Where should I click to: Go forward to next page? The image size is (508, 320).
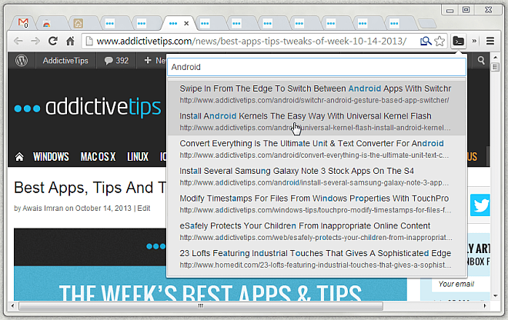coord(35,41)
